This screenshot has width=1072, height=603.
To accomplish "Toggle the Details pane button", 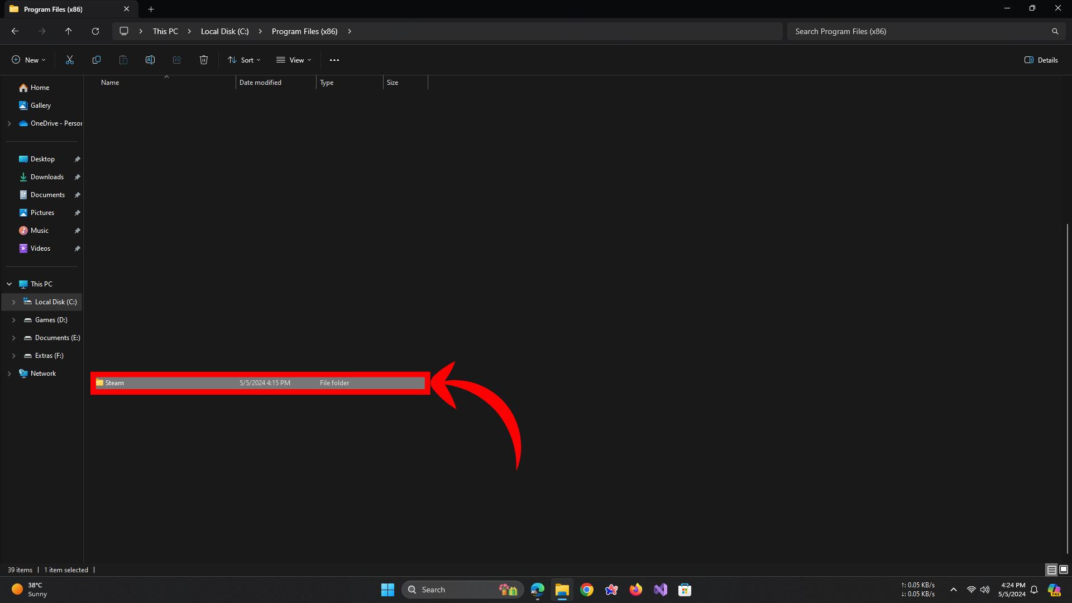I will pos(1041,60).
